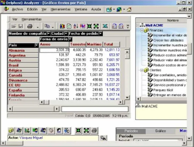Viewport: 194px width, 147px height.
Task: Click the Maritimo column header
Action: [x=94, y=44]
